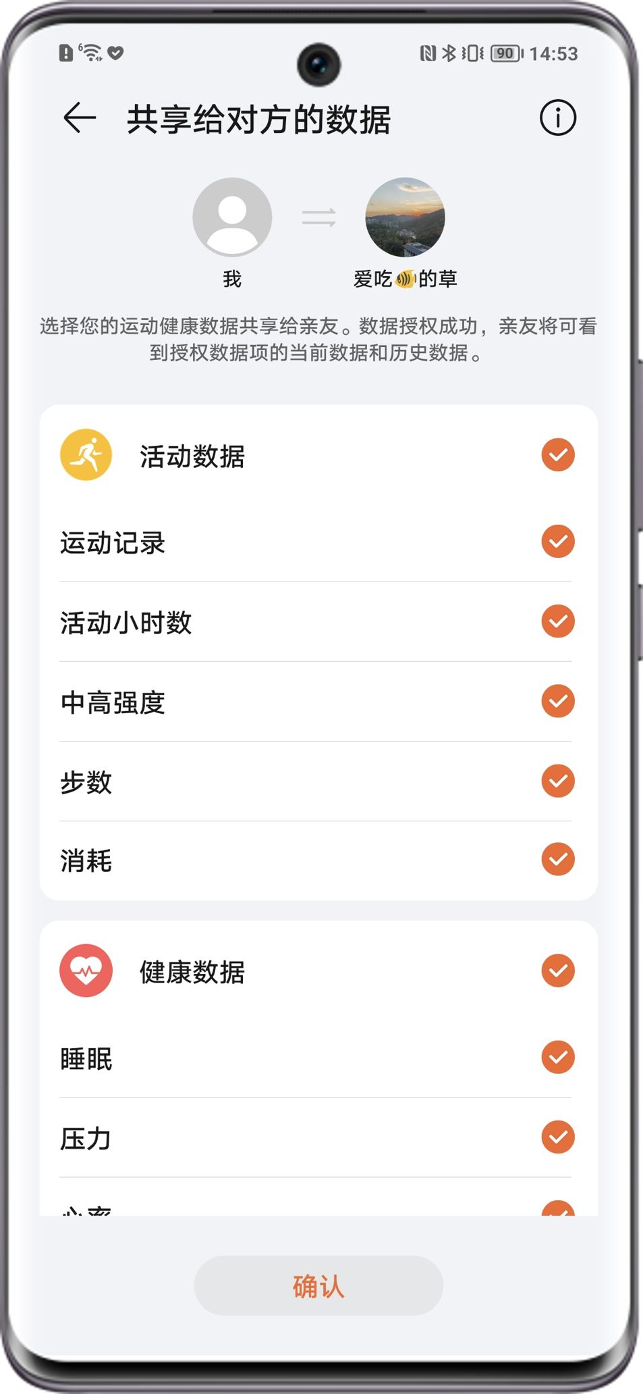
Task: Tap the yellow running activity icon
Action: pos(86,455)
